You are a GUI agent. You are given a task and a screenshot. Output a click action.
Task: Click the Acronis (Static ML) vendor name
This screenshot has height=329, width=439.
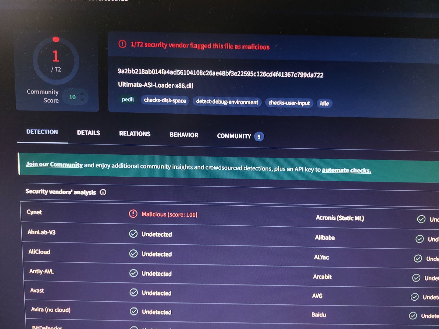[340, 218]
